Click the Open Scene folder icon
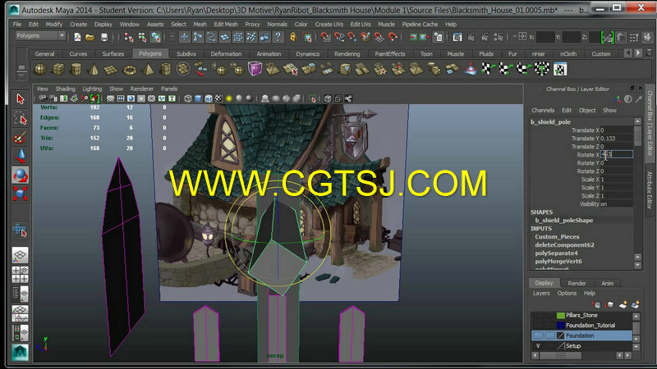 pos(90,37)
